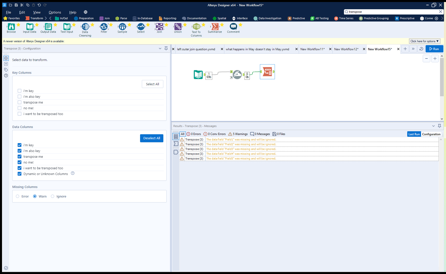Select the Sample tool
Screen dimensions: 446x274
(x=122, y=28)
